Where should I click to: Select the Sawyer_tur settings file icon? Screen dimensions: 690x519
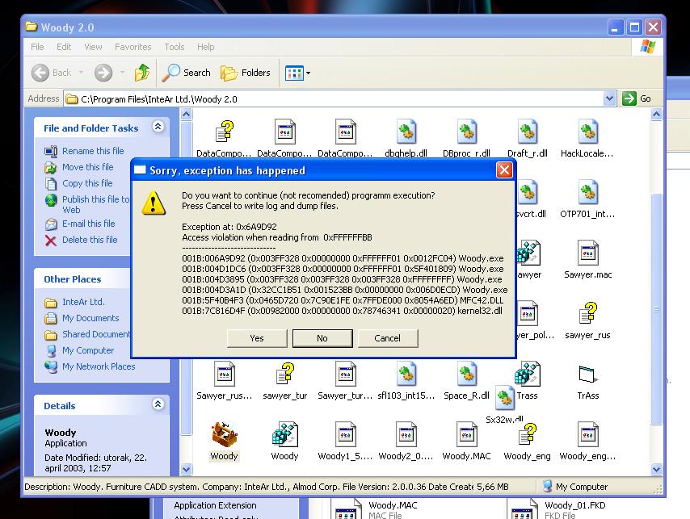(346, 374)
